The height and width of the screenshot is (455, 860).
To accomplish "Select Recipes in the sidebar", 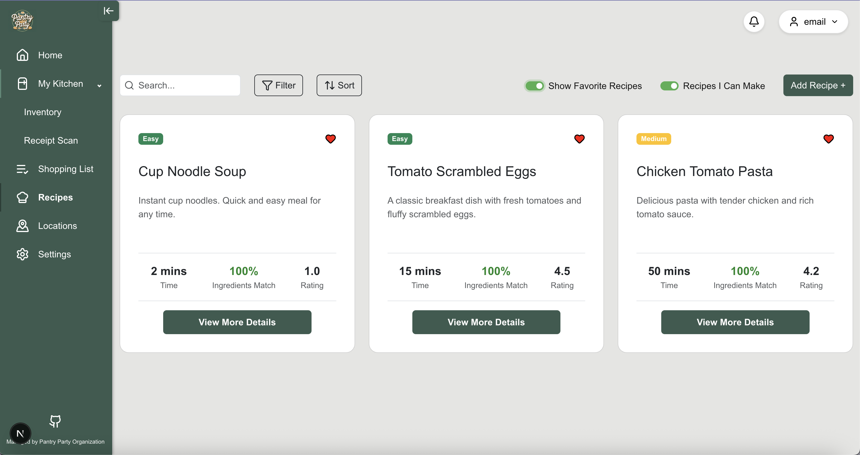I will point(56,197).
